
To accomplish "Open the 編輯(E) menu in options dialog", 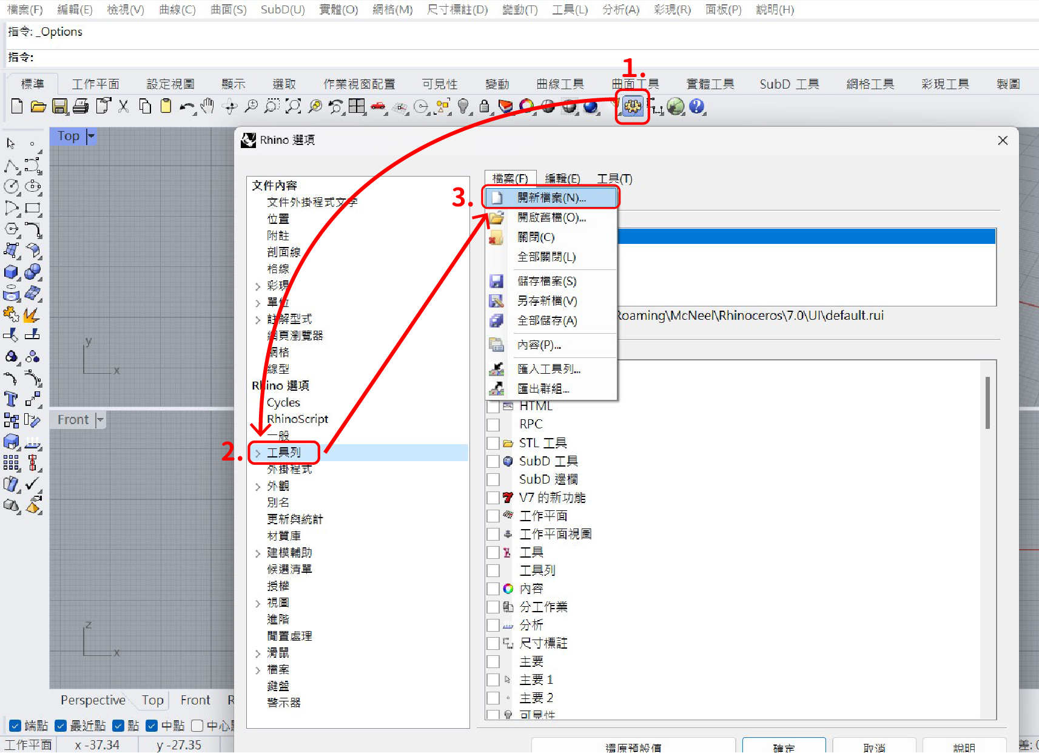I will (x=562, y=178).
